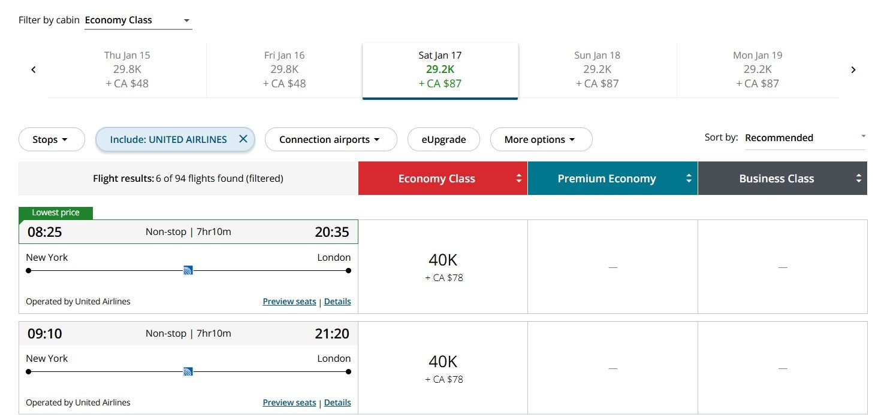Sort by Economy Class column arrows
The height and width of the screenshot is (415, 878).
tap(518, 178)
